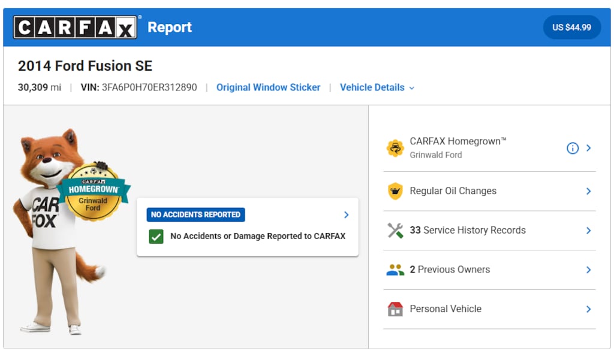The image size is (614, 360).
Task: Open accident details via chevron arrow
Action: (346, 215)
